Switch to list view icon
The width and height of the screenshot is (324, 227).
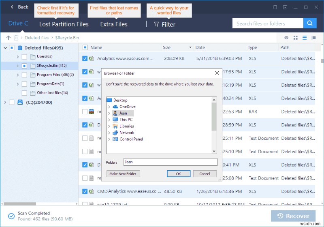pyautogui.click(x=305, y=38)
